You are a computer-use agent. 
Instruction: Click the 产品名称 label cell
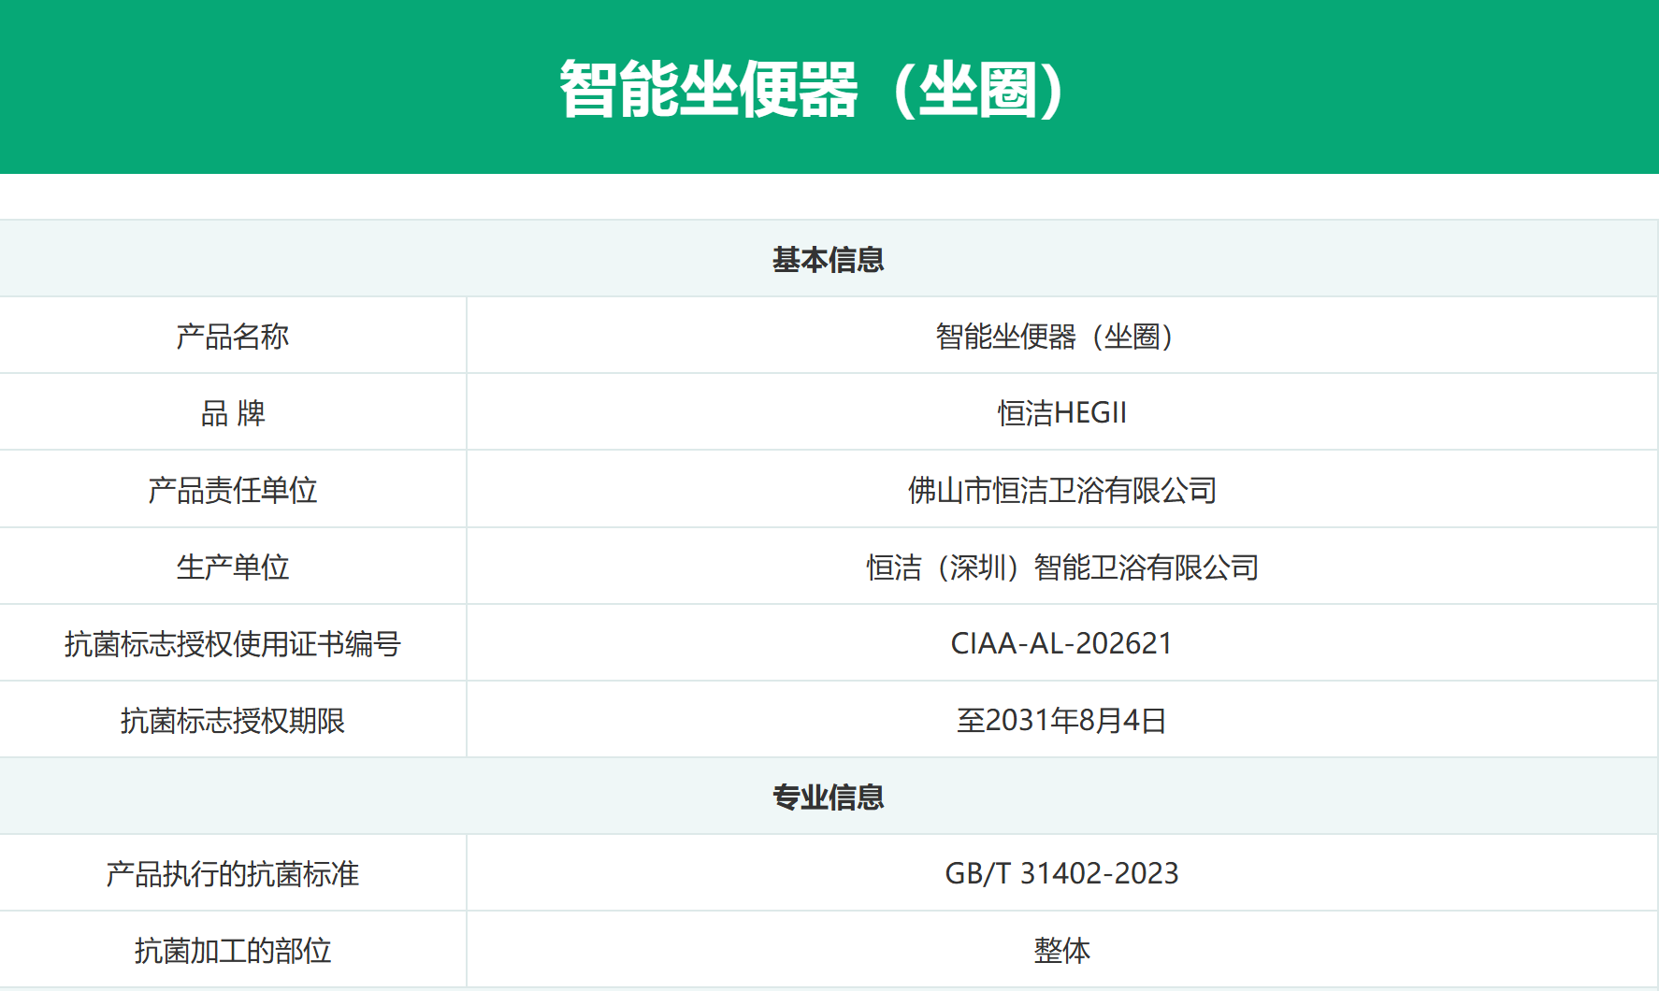(233, 336)
